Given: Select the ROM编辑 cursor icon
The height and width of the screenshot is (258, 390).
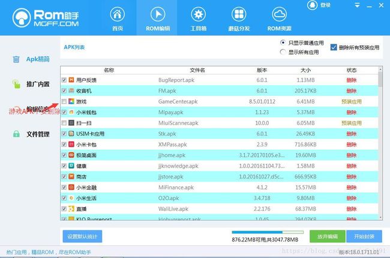Looking at the screenshot, I should (158, 14).
